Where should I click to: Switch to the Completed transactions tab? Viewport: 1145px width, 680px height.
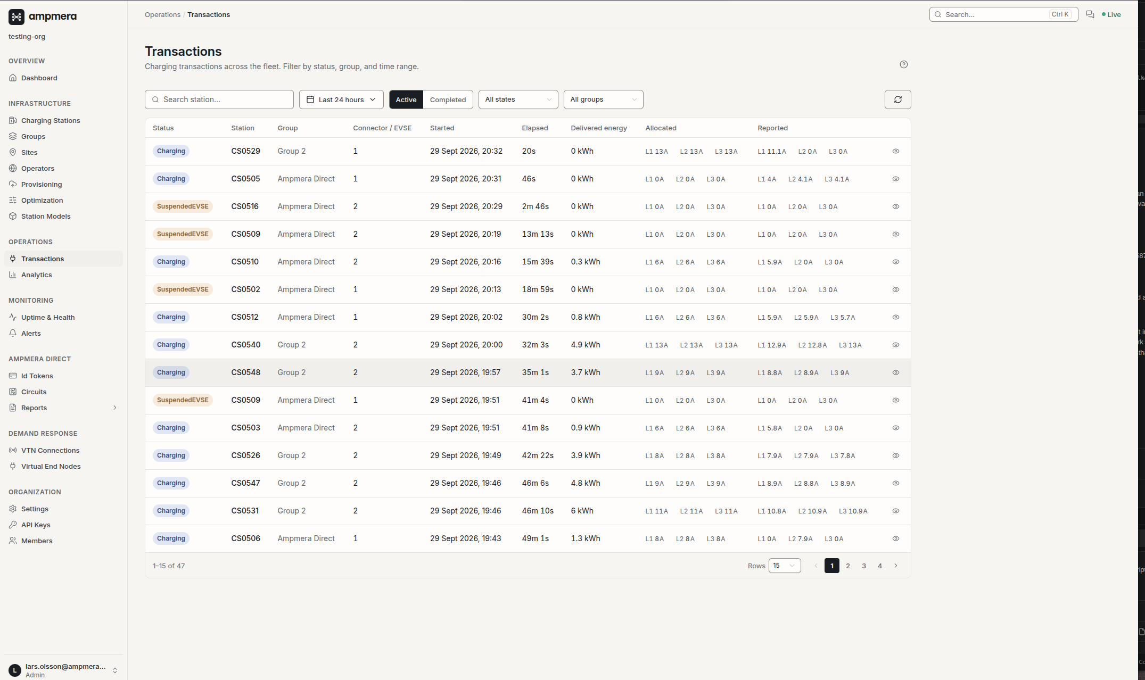448,99
